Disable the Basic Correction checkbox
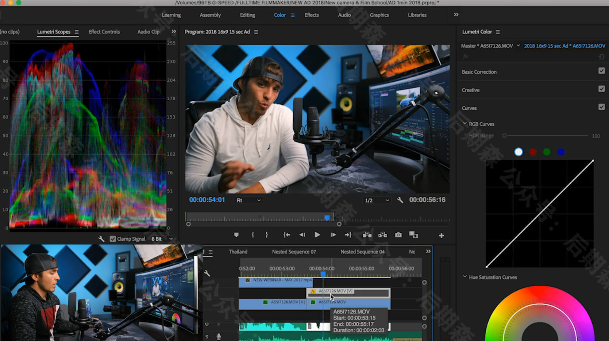Screen dimensions: 609x341 pyautogui.click(x=601, y=71)
